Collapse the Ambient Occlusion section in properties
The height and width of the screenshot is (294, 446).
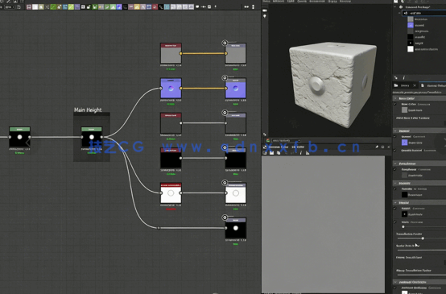coord(395,282)
